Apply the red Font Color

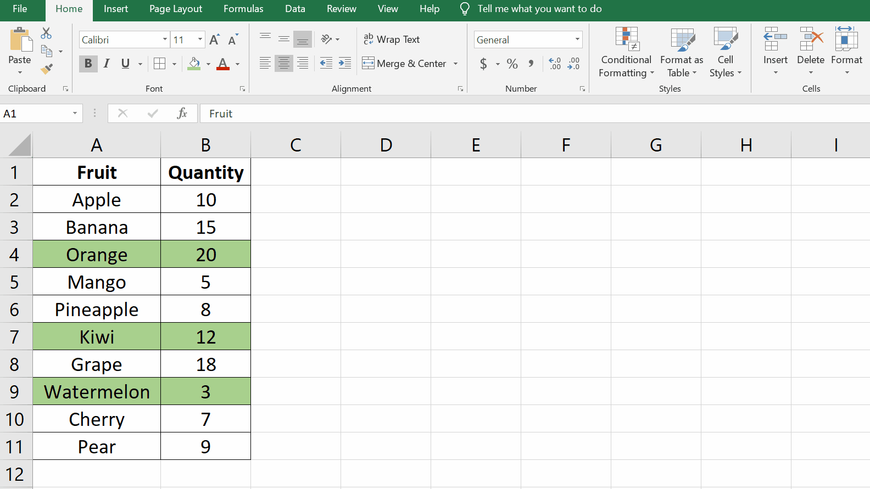click(223, 64)
